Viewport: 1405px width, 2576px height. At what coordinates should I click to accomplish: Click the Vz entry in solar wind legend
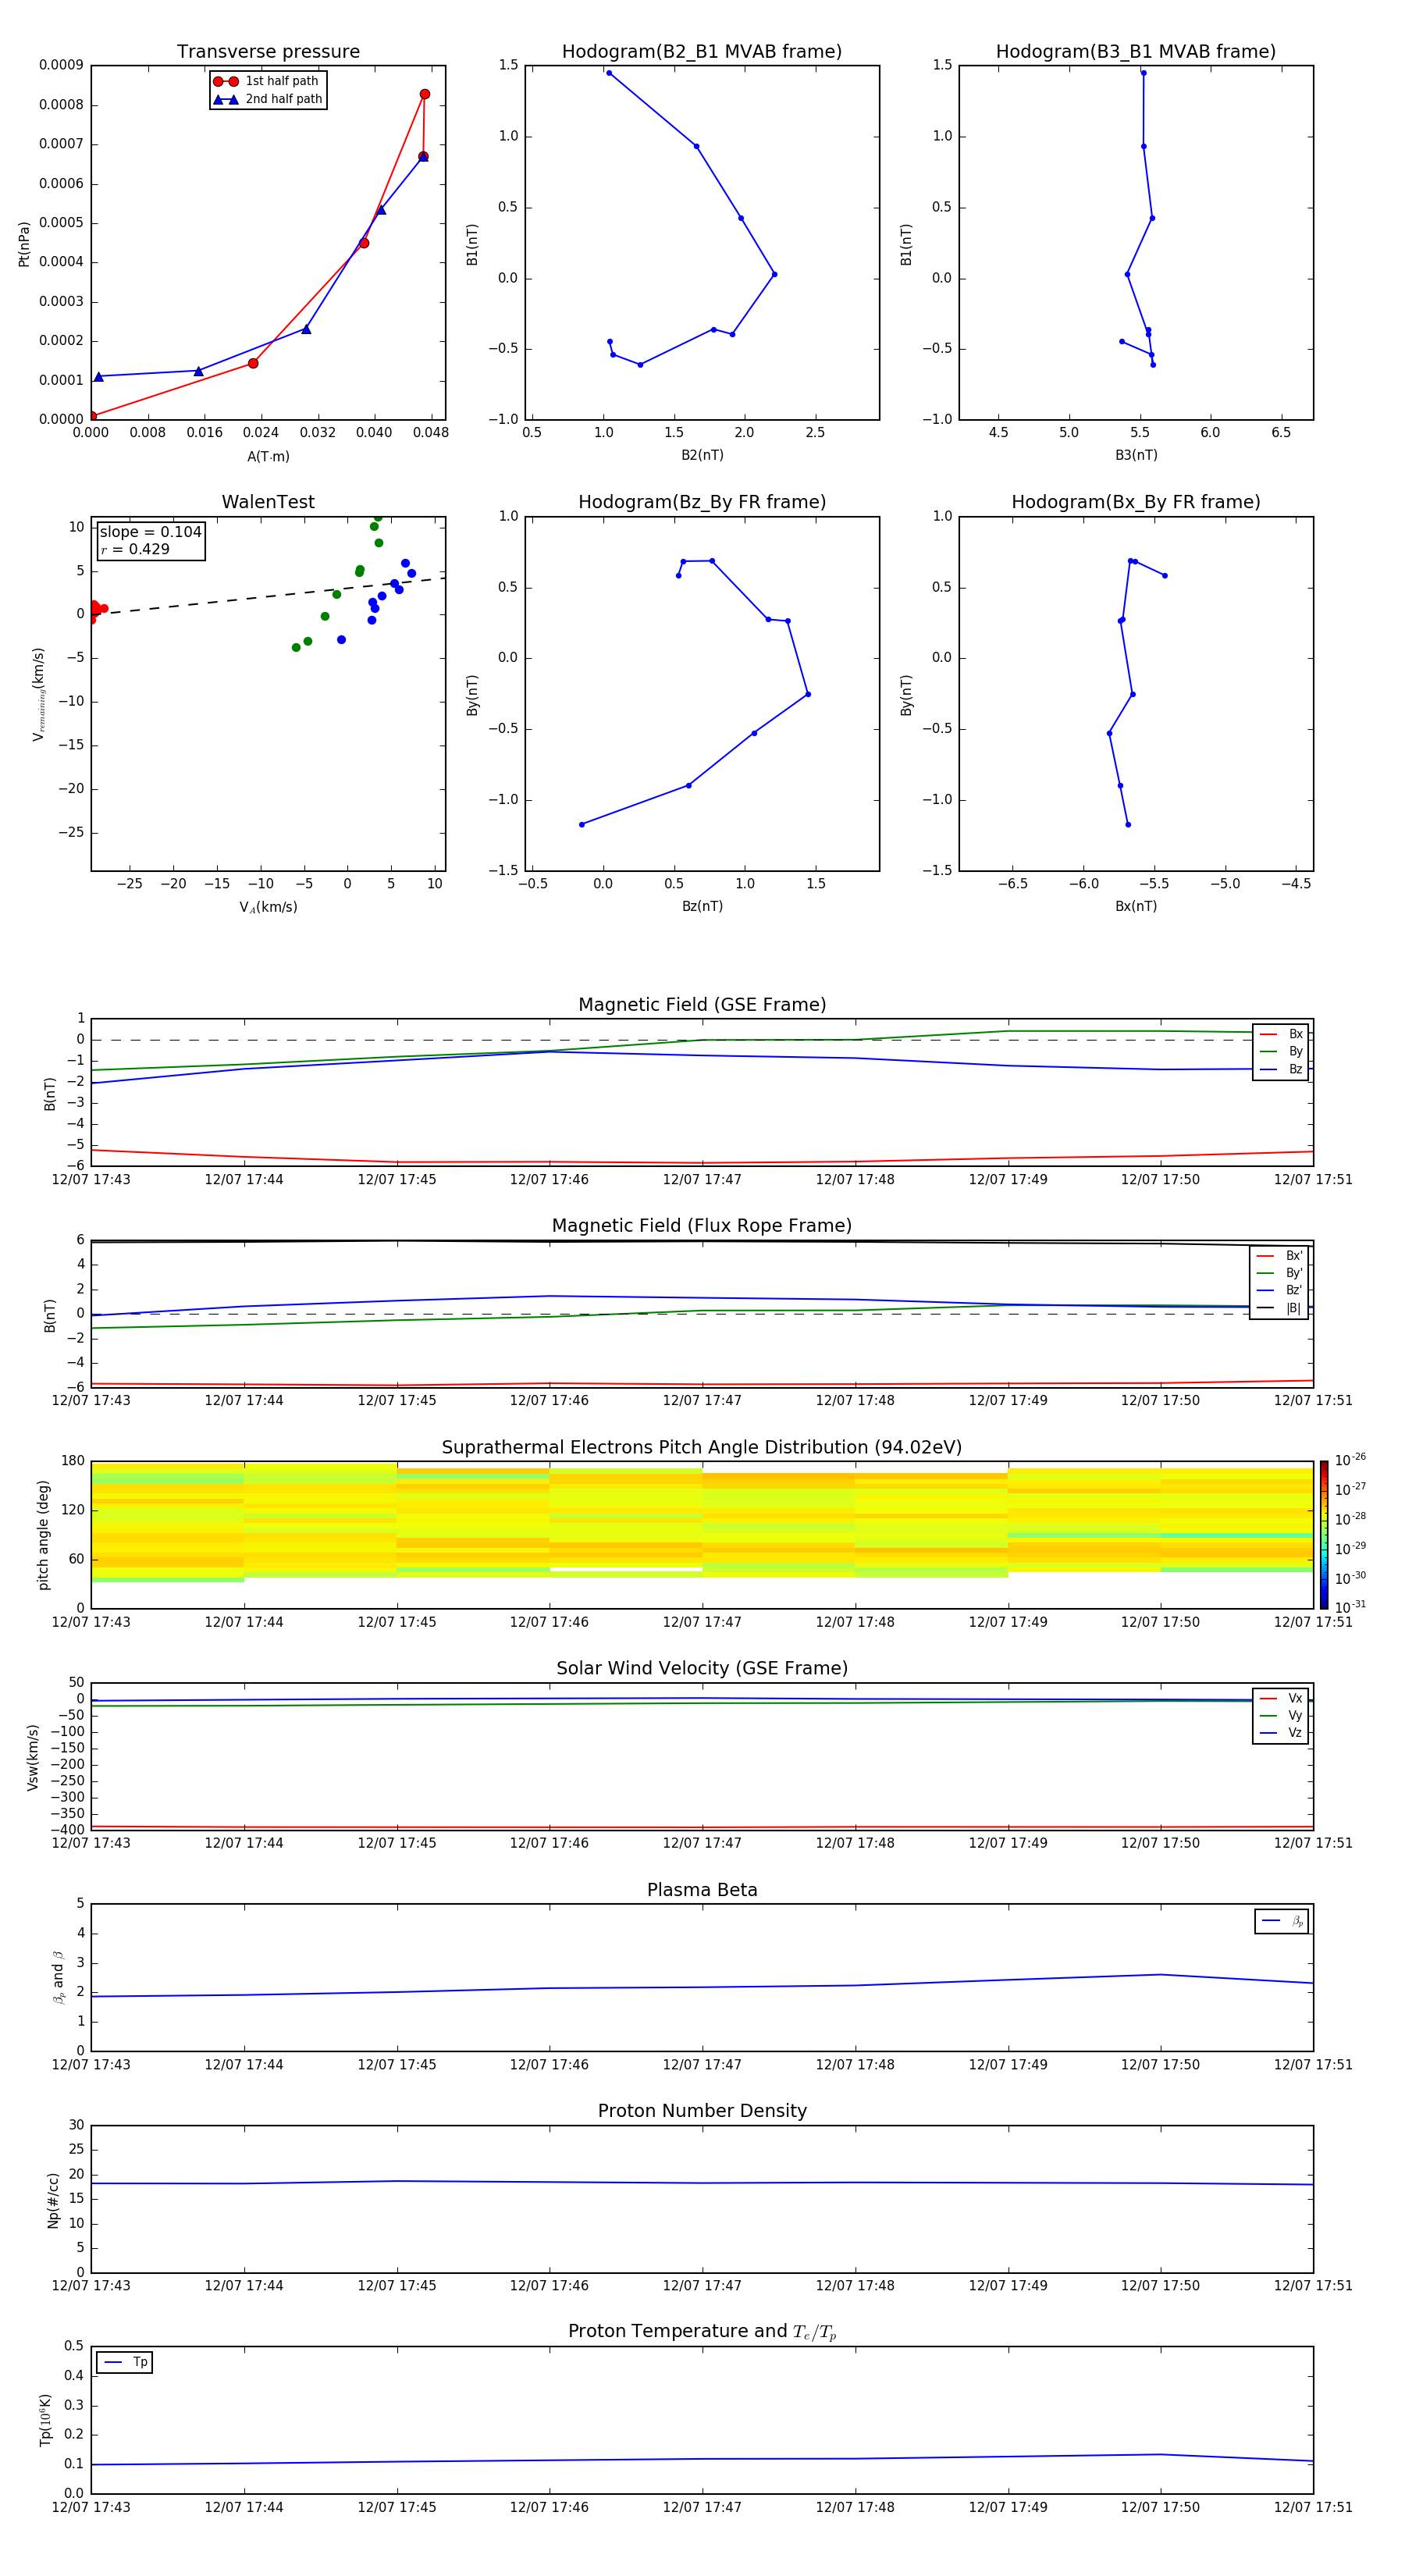coord(1281,1733)
